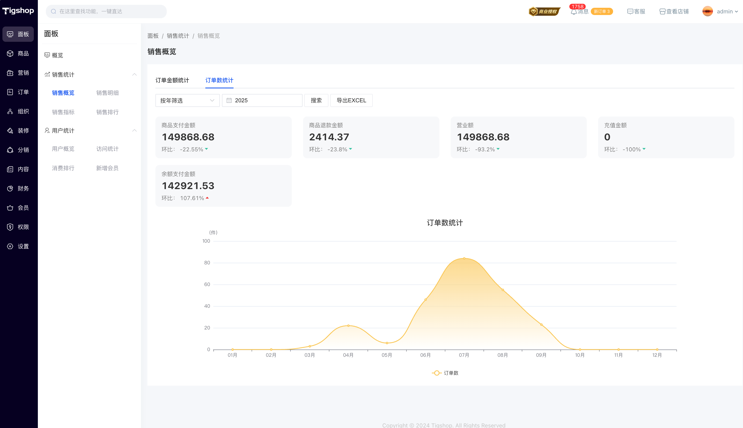Open the 装修 decoration sidebar icon

10,130
